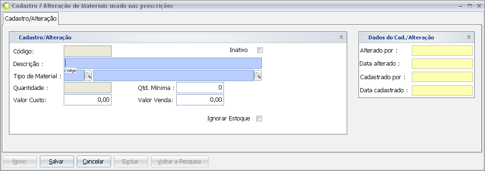The width and height of the screenshot is (485, 171).
Task: Select the Cadastro/Alteração tab
Action: 30,19
